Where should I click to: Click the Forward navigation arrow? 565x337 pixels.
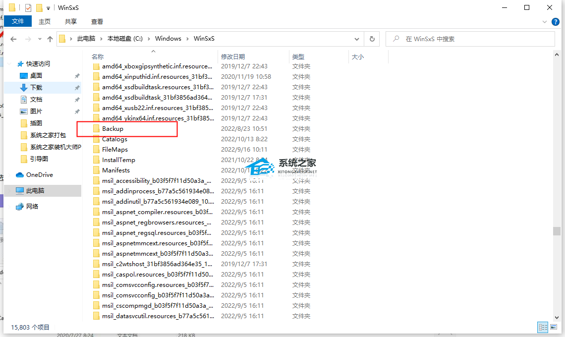coord(28,39)
